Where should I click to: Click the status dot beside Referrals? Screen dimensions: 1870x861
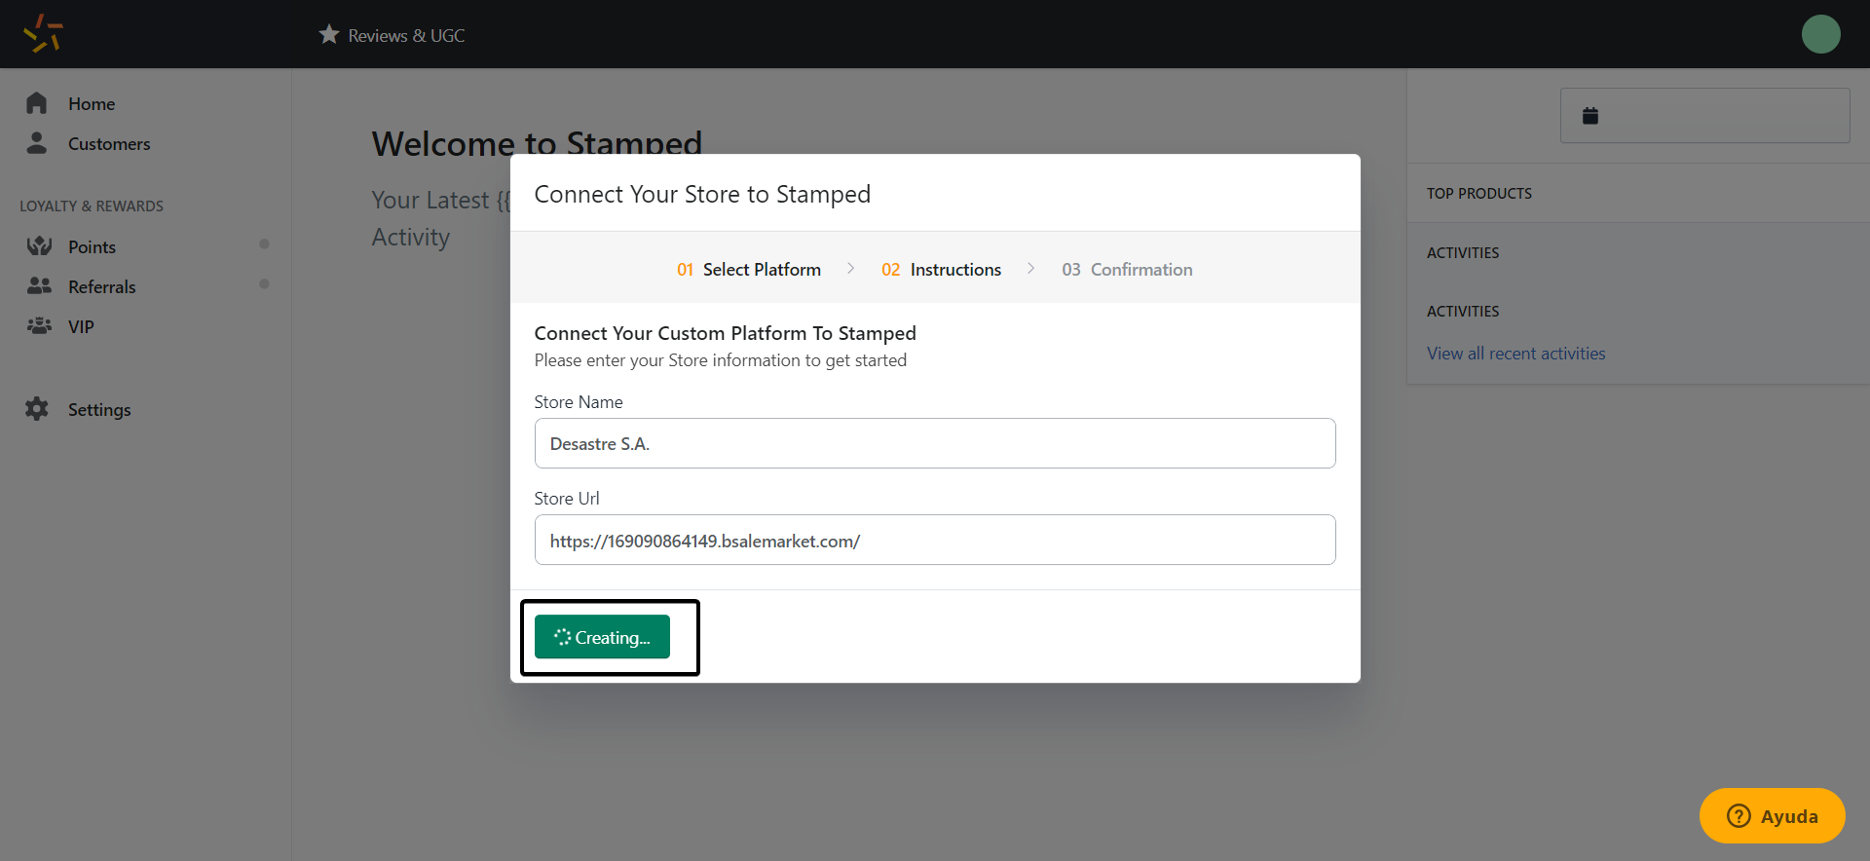tap(264, 283)
